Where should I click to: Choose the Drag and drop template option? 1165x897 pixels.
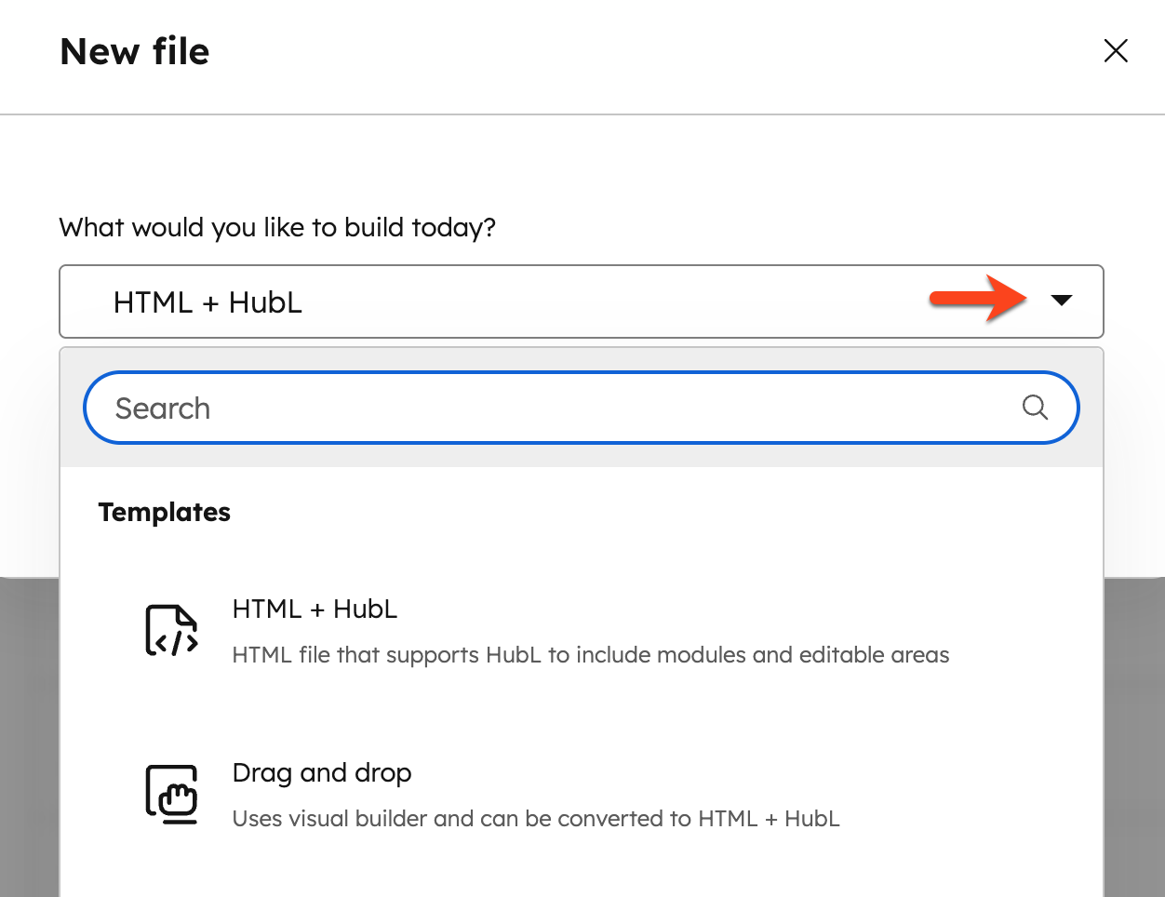(322, 772)
